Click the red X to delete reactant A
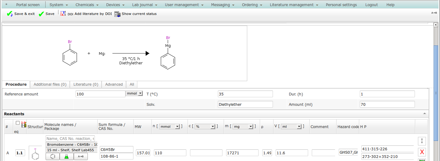Screen dimensions: 440x161 pyautogui.click(x=422, y=152)
